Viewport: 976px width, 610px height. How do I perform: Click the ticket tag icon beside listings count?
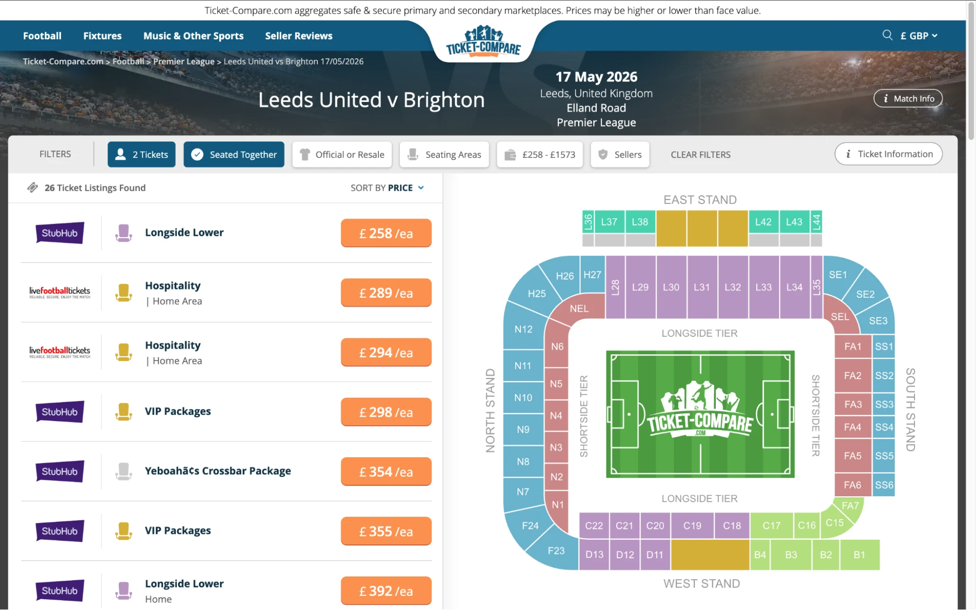point(32,187)
